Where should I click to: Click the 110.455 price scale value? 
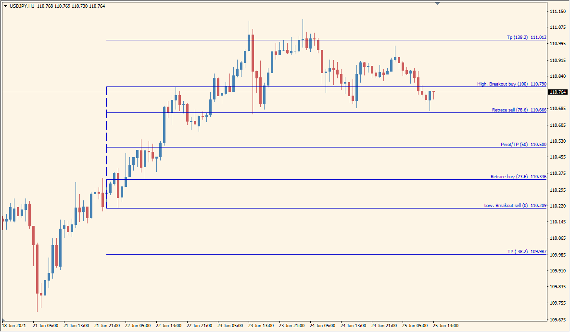point(557,157)
